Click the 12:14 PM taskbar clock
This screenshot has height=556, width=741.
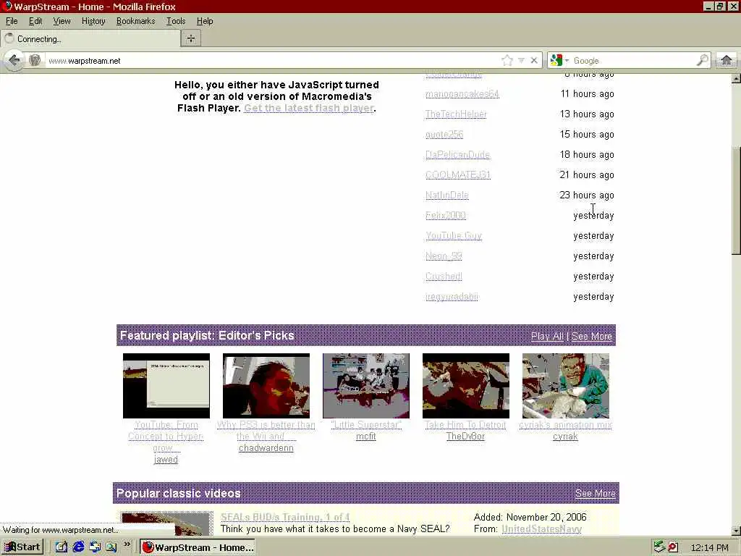(x=709, y=547)
